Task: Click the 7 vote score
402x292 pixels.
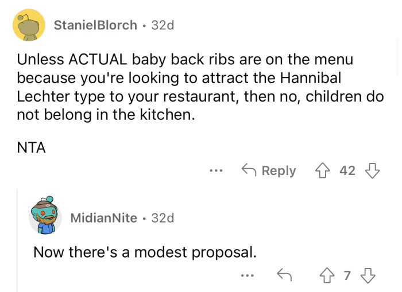Action: (347, 276)
